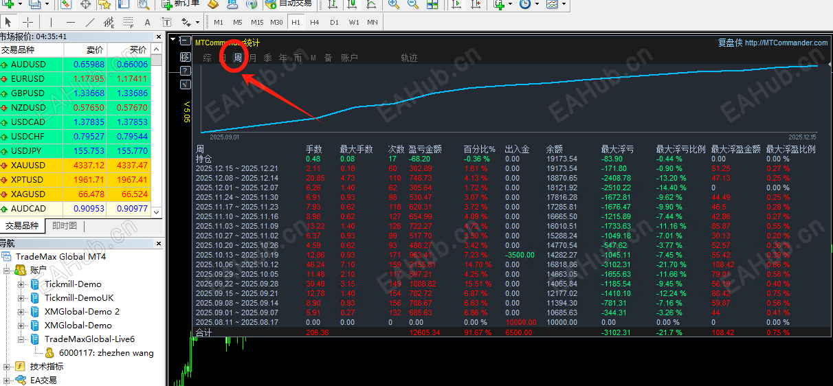Open the 年 yearly statistics tab

tap(283, 58)
